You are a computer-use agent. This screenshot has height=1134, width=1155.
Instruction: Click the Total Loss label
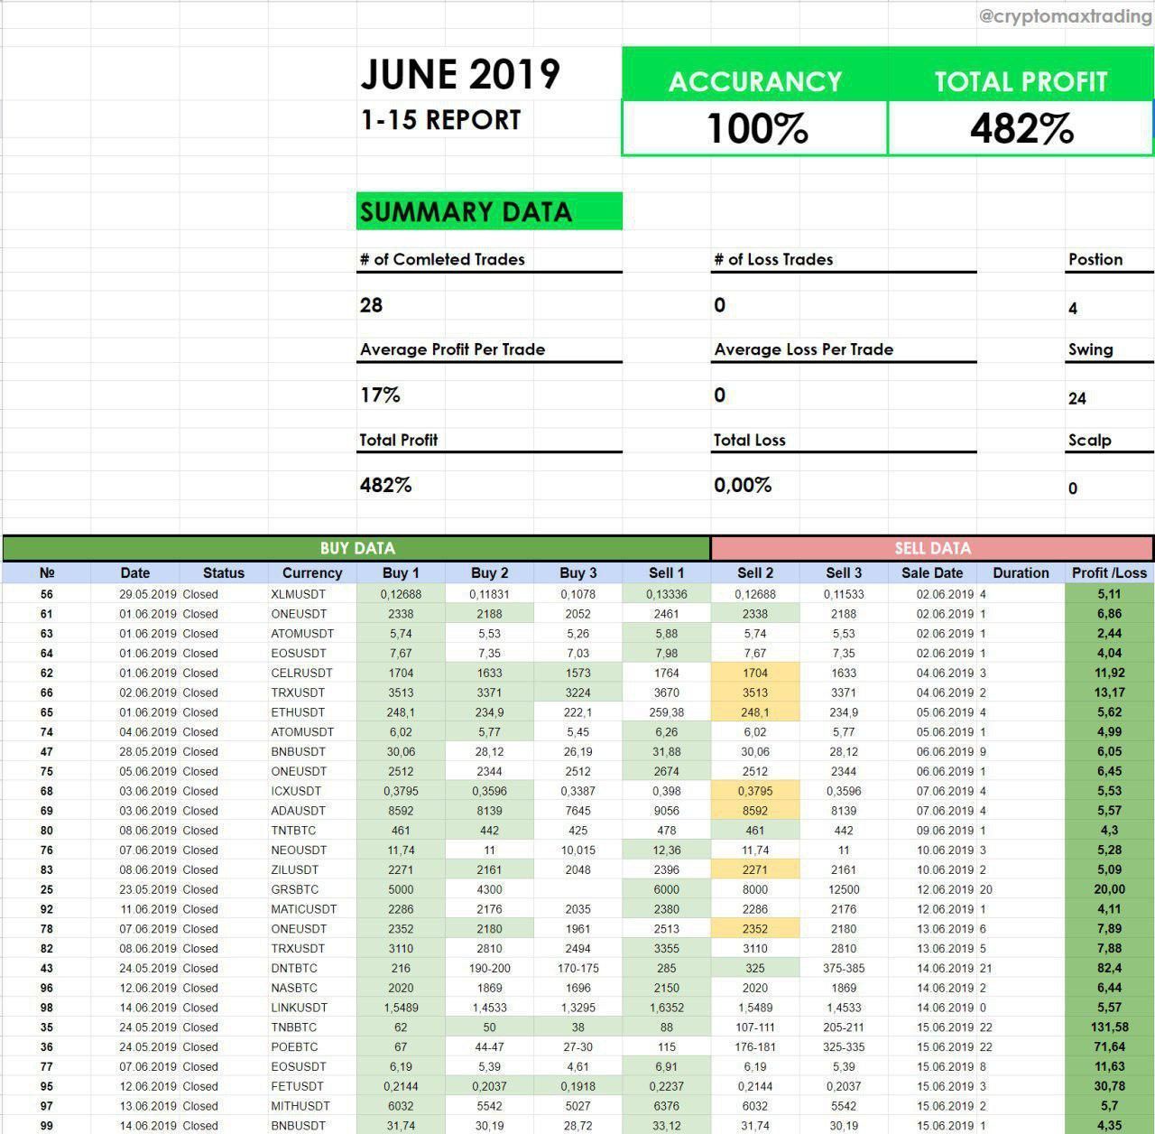click(x=749, y=440)
